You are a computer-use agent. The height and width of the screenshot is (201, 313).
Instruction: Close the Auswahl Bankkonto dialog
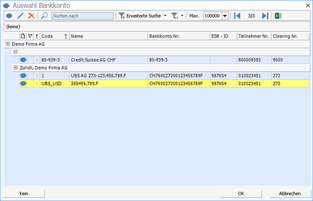point(308,5)
